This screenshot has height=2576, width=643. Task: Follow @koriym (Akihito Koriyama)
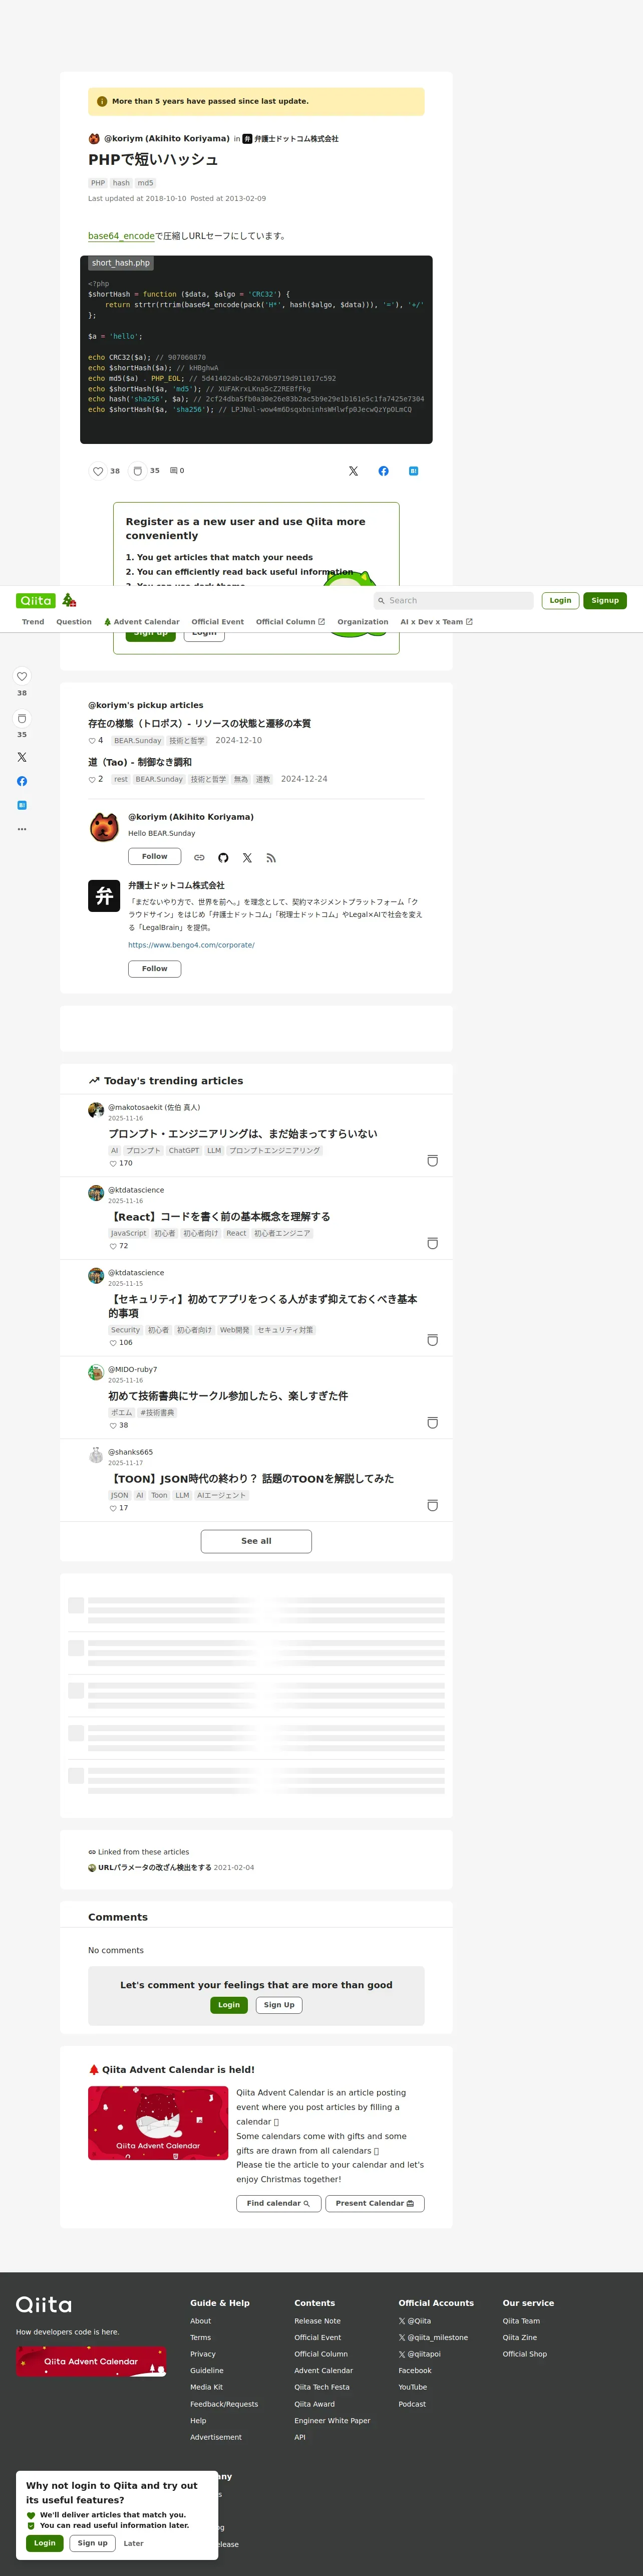coord(154,857)
